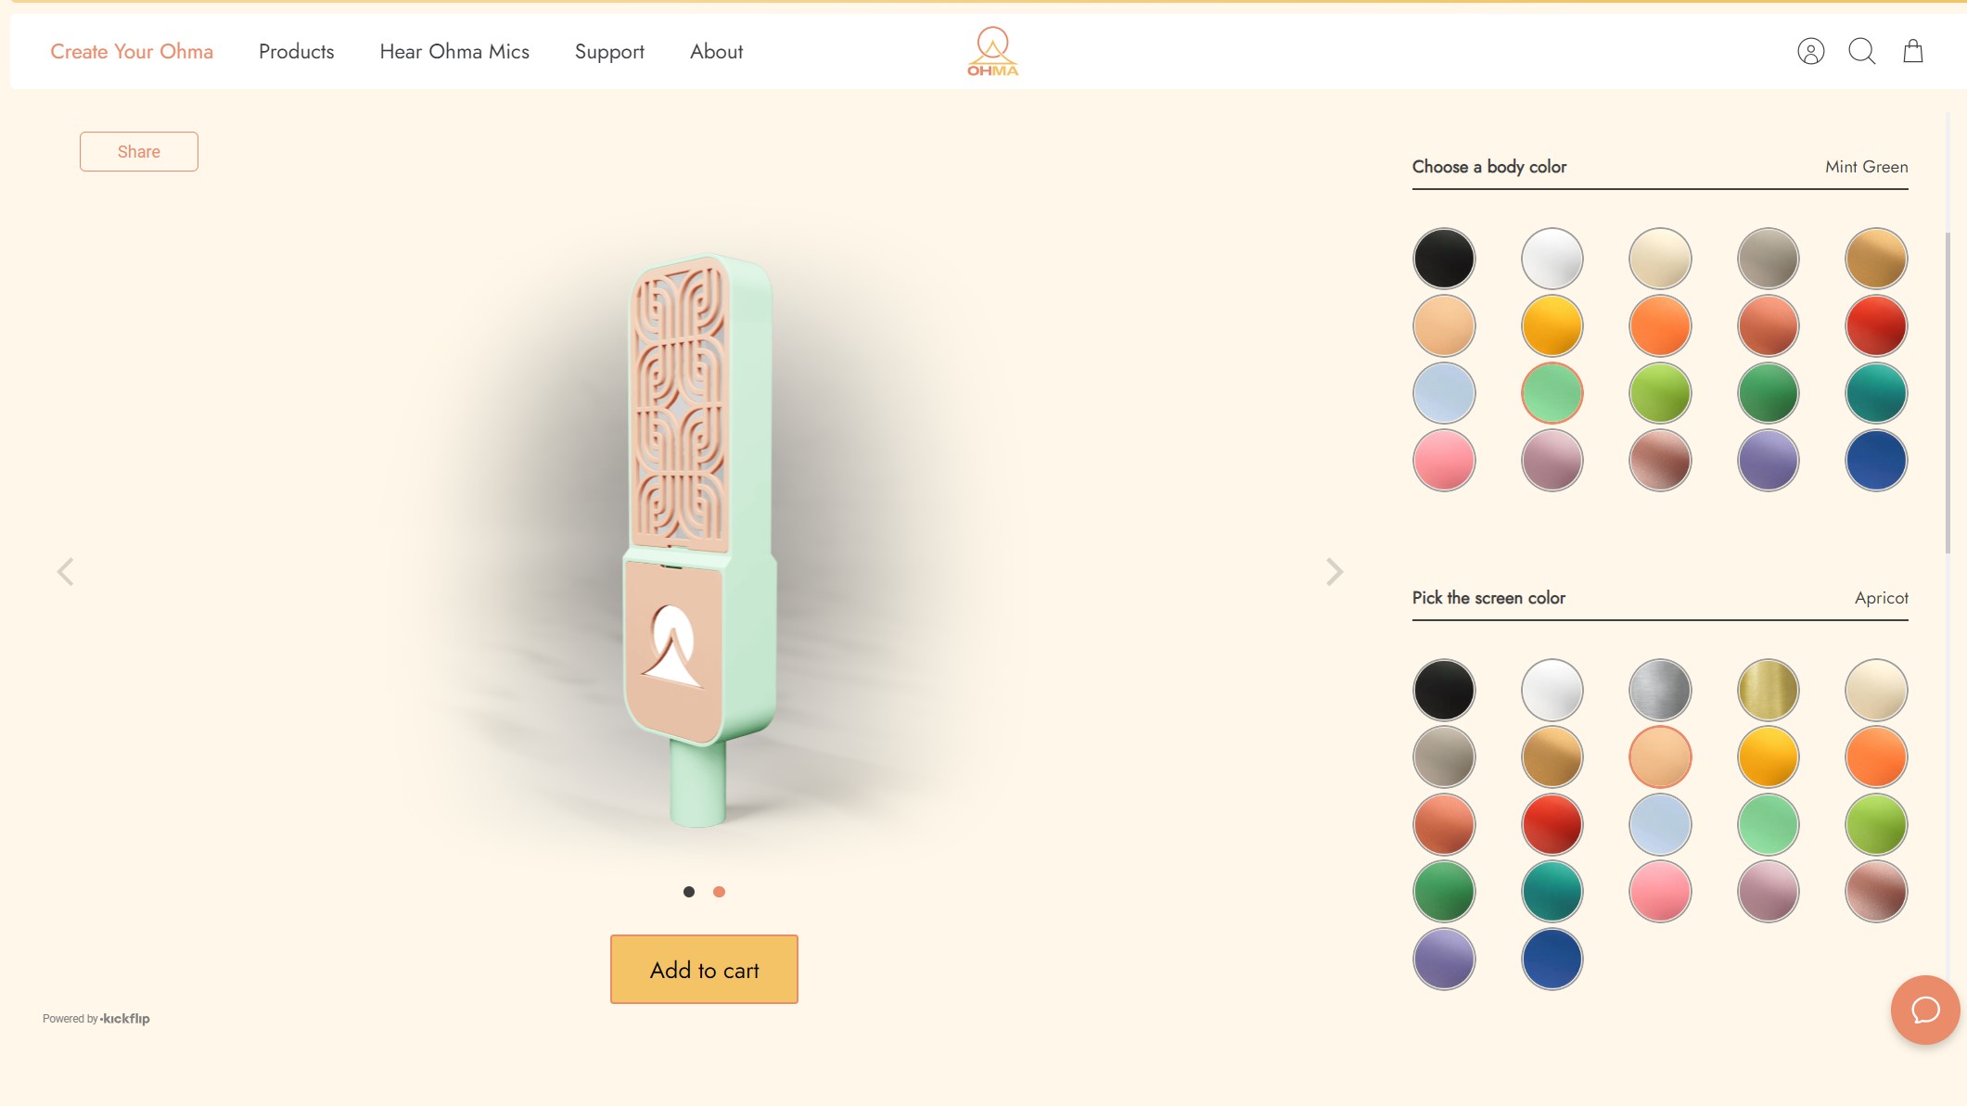The height and width of the screenshot is (1106, 1967).
Task: Open the user account icon
Action: click(1810, 51)
